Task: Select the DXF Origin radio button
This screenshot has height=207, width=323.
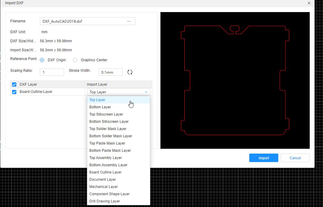Action: pyautogui.click(x=42, y=60)
